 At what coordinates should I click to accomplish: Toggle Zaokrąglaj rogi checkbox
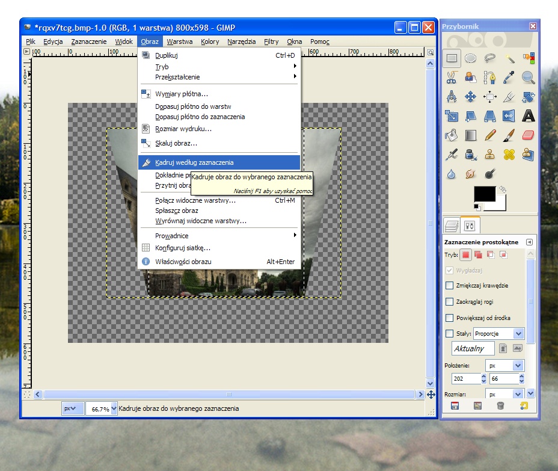click(x=449, y=301)
